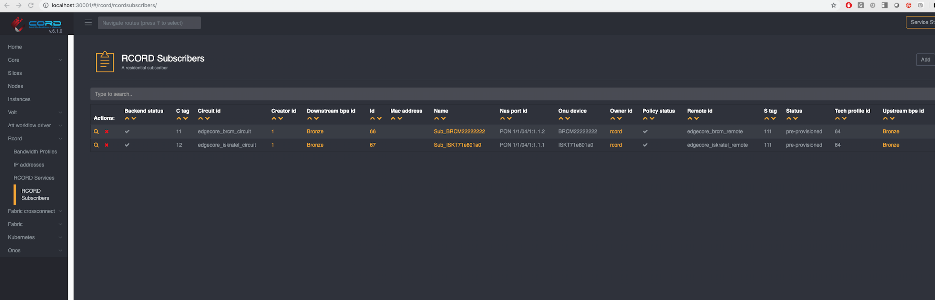The image size is (935, 300).
Task: Sort Creator id descending arrow
Action: tap(280, 118)
